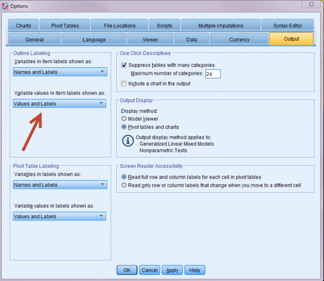Click the Maximum number of categories field
This screenshot has height=281, width=324.
coord(213,74)
